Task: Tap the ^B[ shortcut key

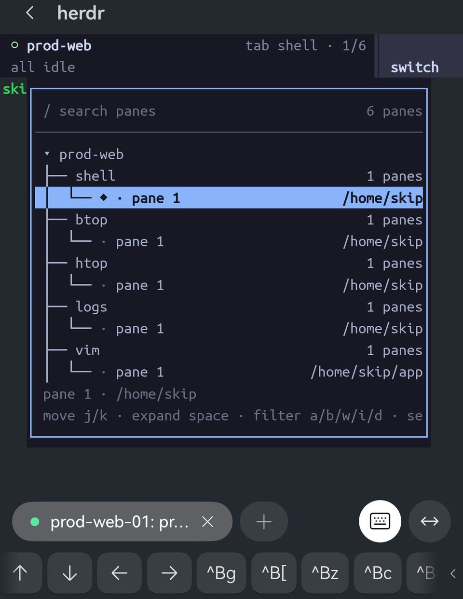Action: pyautogui.click(x=274, y=573)
